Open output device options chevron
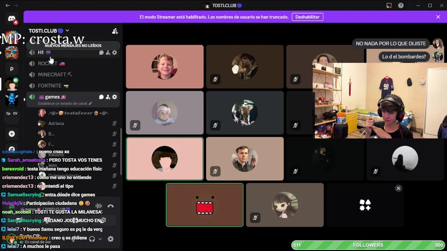This screenshot has height=251, width=447. 100,239
